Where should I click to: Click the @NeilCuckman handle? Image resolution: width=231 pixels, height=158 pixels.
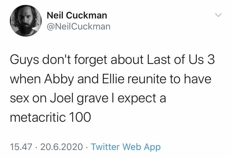tap(78, 27)
